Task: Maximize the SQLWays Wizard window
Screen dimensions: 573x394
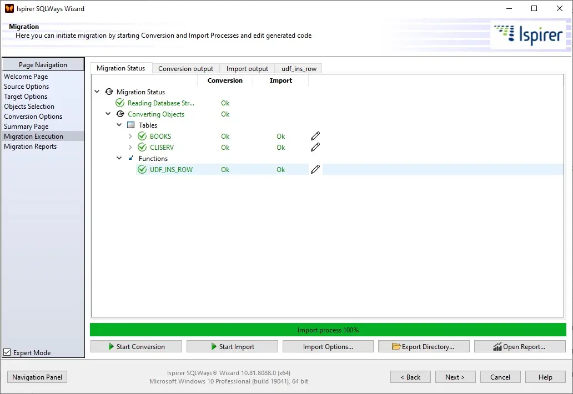Action: [x=534, y=8]
